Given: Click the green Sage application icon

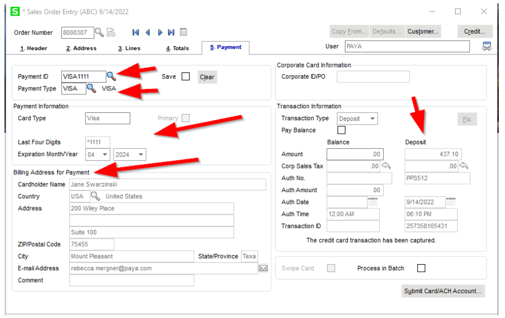Looking at the screenshot, I should 15,12.
